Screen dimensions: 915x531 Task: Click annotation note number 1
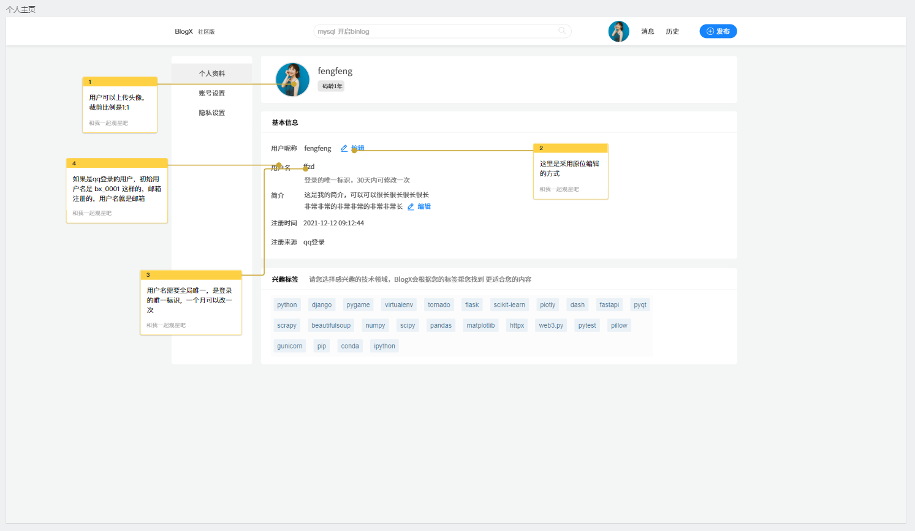(x=120, y=105)
